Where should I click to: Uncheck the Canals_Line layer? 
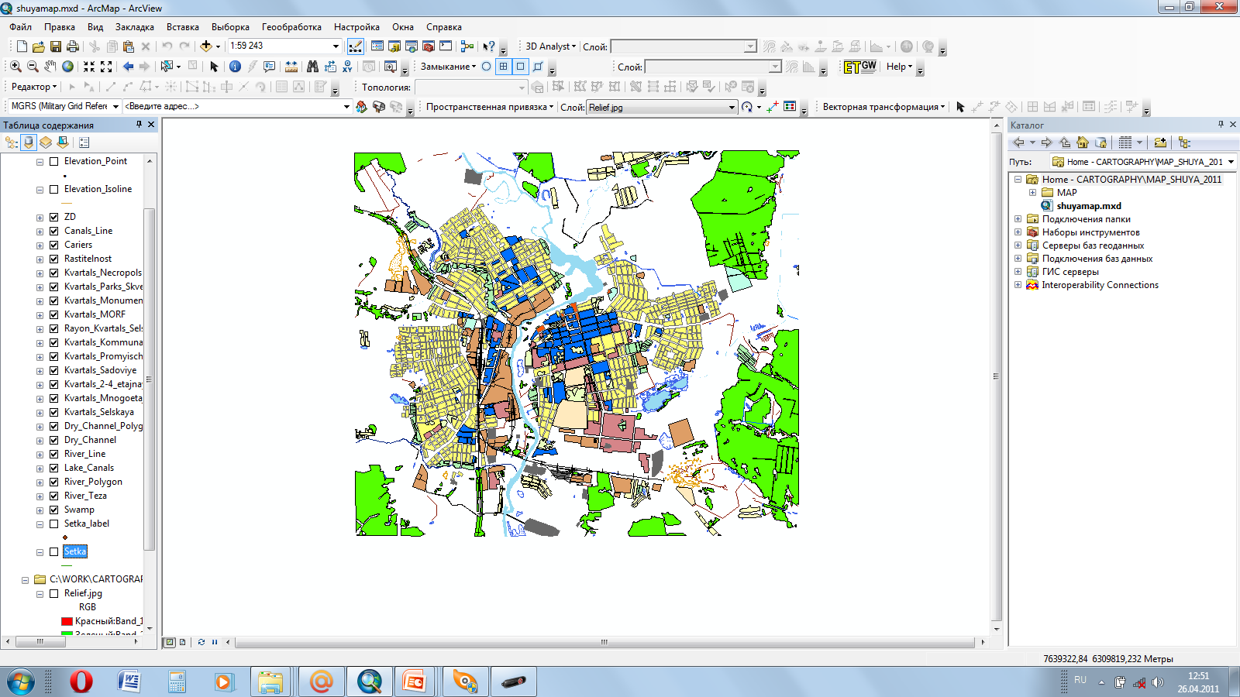(x=54, y=231)
